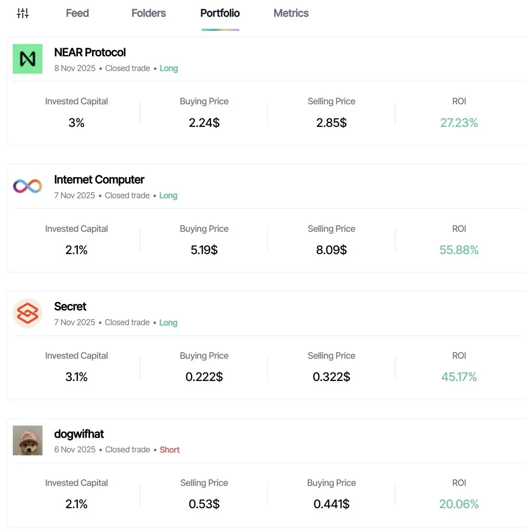Open the filter settings sliders icon
The width and height of the screenshot is (526, 529).
pyautogui.click(x=22, y=13)
